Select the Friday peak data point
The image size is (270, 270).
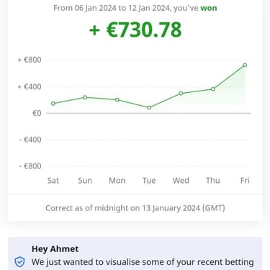point(245,65)
